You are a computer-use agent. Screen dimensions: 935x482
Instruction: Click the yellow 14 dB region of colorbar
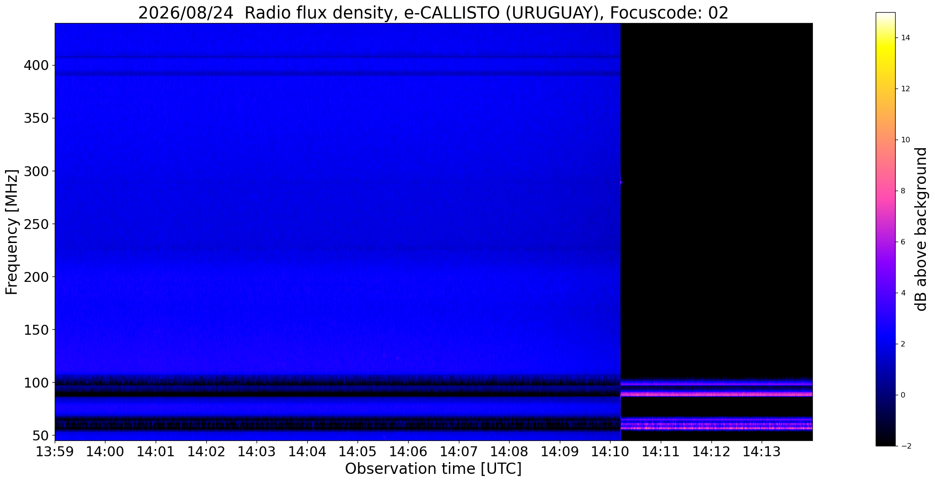886,38
